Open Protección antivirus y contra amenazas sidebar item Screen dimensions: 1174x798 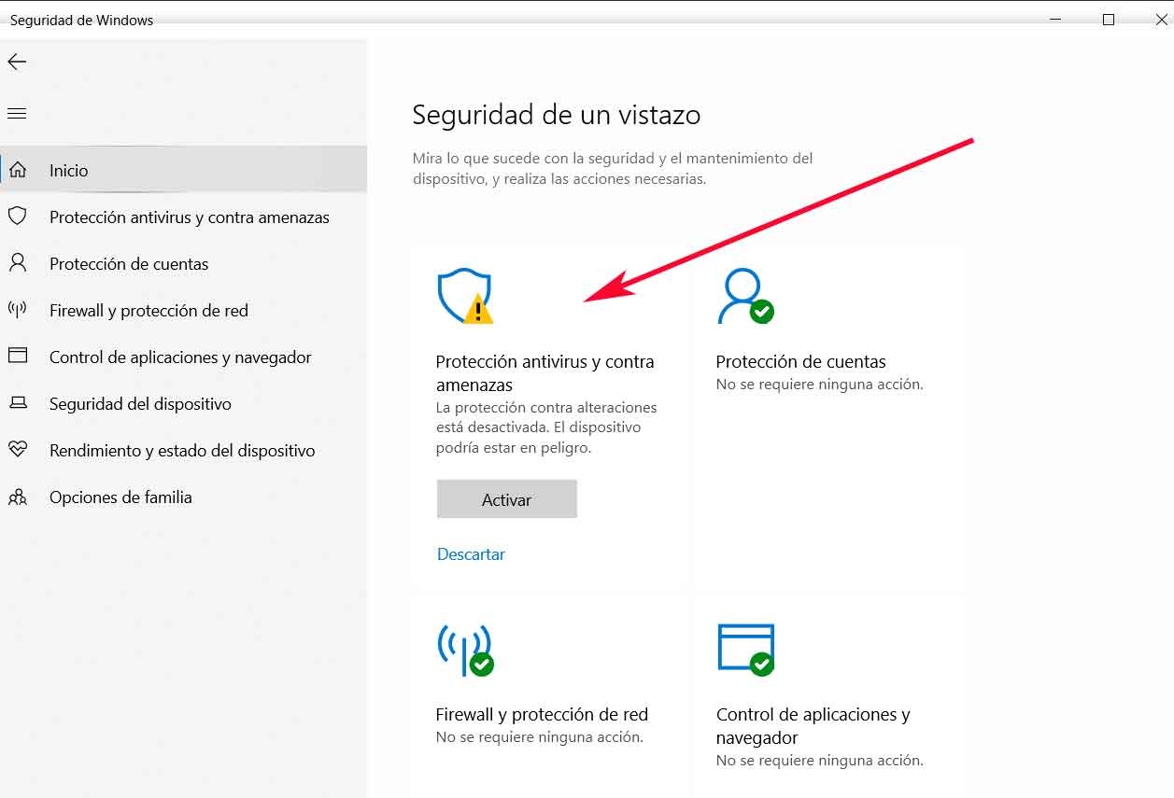click(183, 217)
